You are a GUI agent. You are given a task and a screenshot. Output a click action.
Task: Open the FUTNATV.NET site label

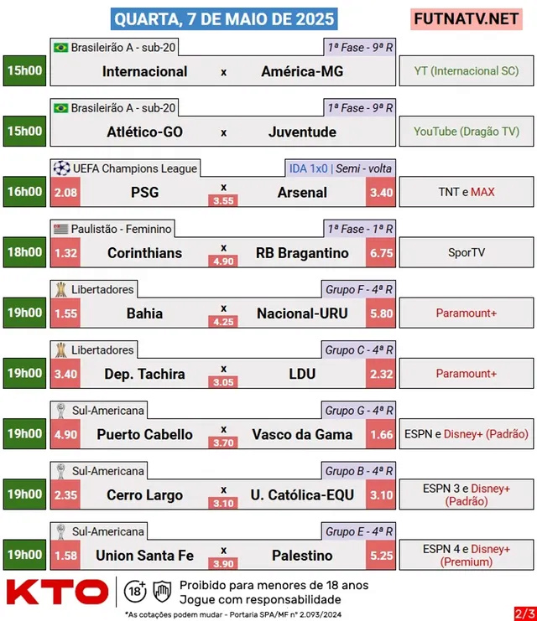[x=467, y=19]
